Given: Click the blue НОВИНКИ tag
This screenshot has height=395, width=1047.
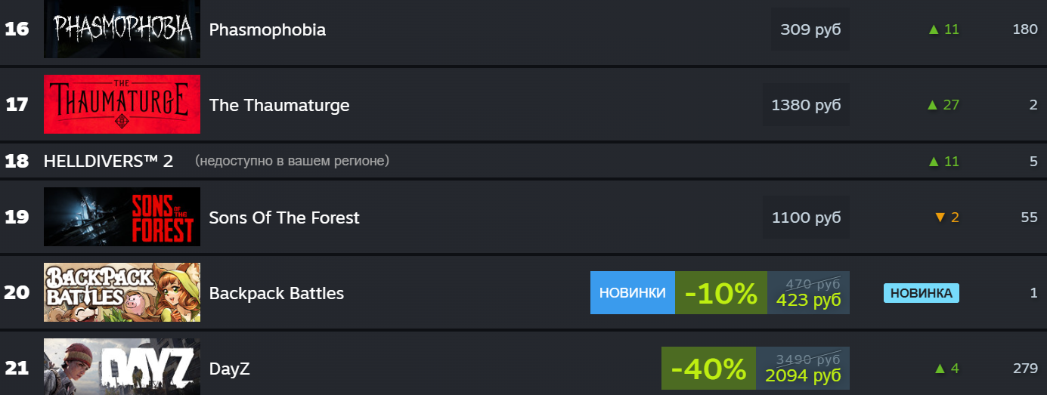Looking at the screenshot, I should pyautogui.click(x=632, y=292).
